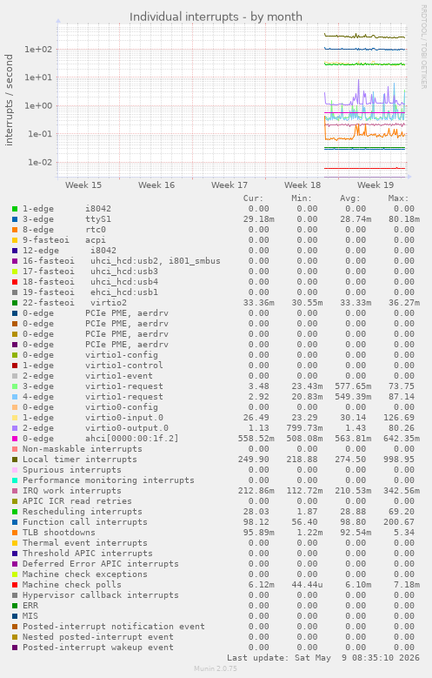Click the magenta swatch for ahci[0000:00:1f.2]
This screenshot has height=678, width=432.
tap(15, 439)
